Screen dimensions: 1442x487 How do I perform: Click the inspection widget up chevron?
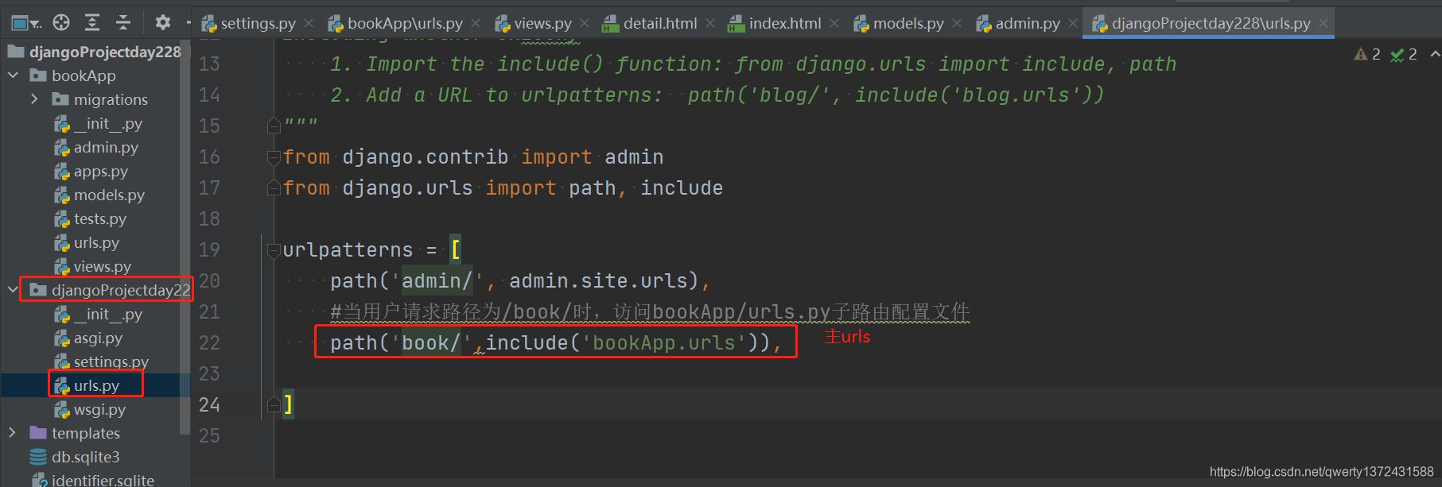pyautogui.click(x=1435, y=54)
